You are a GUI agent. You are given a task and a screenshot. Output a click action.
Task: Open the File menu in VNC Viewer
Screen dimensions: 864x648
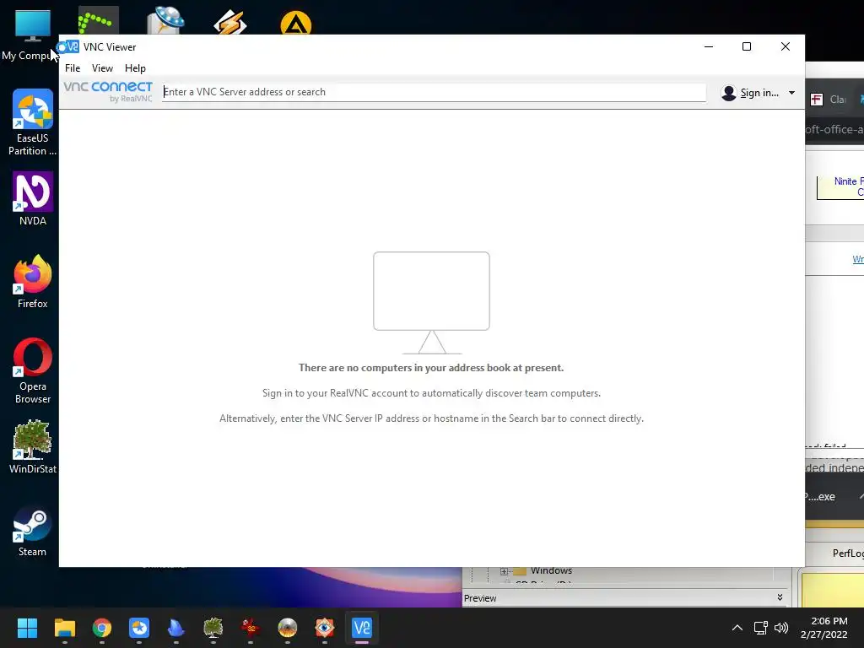[x=73, y=68]
